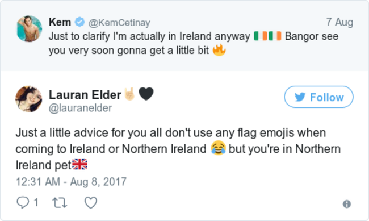Open the @lauranelder handle link
The image size is (369, 221).
pyautogui.click(x=80, y=108)
